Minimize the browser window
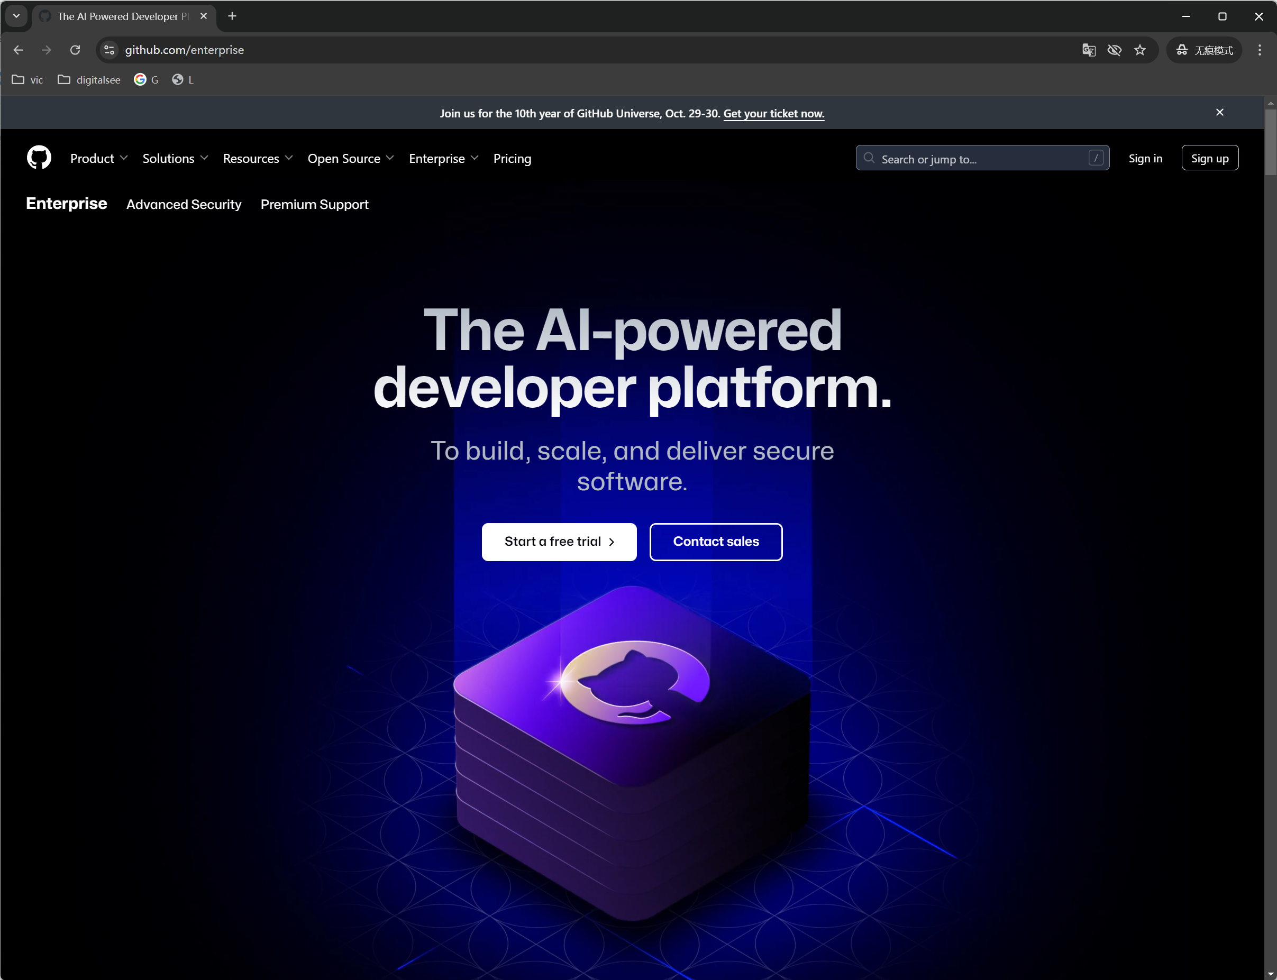Viewport: 1277px width, 980px height. [x=1186, y=16]
